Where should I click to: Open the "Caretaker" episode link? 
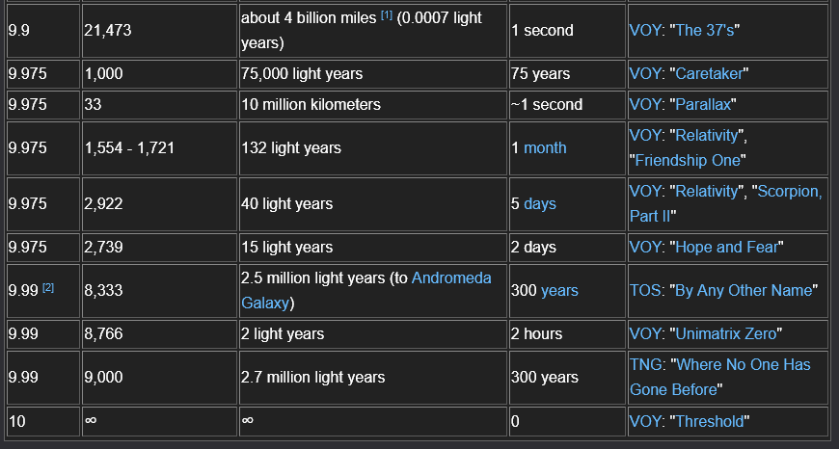[x=710, y=74]
